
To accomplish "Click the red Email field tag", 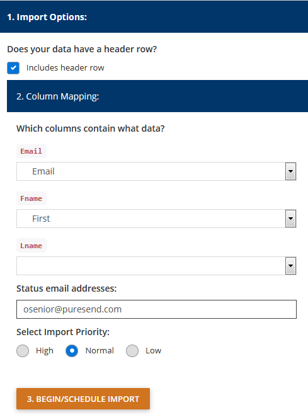I will [31, 151].
